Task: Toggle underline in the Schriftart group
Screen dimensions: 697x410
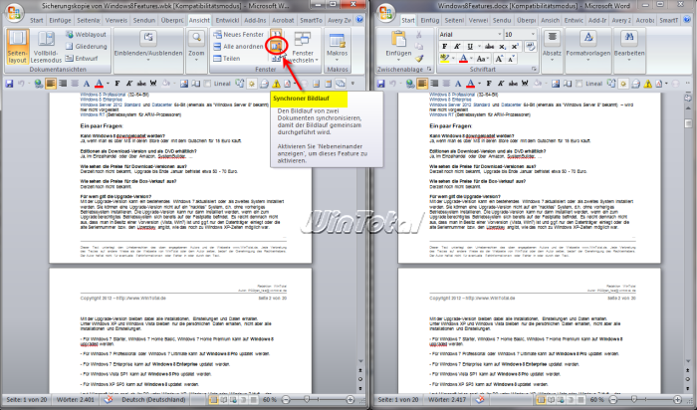Action: [x=469, y=46]
